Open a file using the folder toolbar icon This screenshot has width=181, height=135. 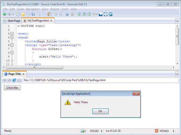pyautogui.click(x=23, y=14)
